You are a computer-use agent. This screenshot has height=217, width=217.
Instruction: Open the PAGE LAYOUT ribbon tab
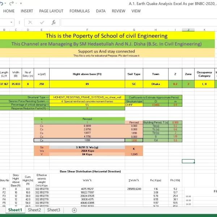[51, 11]
